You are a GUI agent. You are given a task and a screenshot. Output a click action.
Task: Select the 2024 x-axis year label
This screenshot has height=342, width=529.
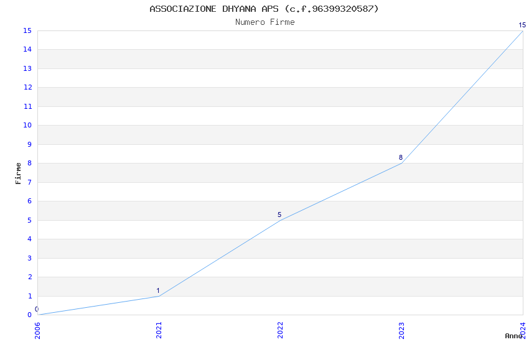[523, 330]
